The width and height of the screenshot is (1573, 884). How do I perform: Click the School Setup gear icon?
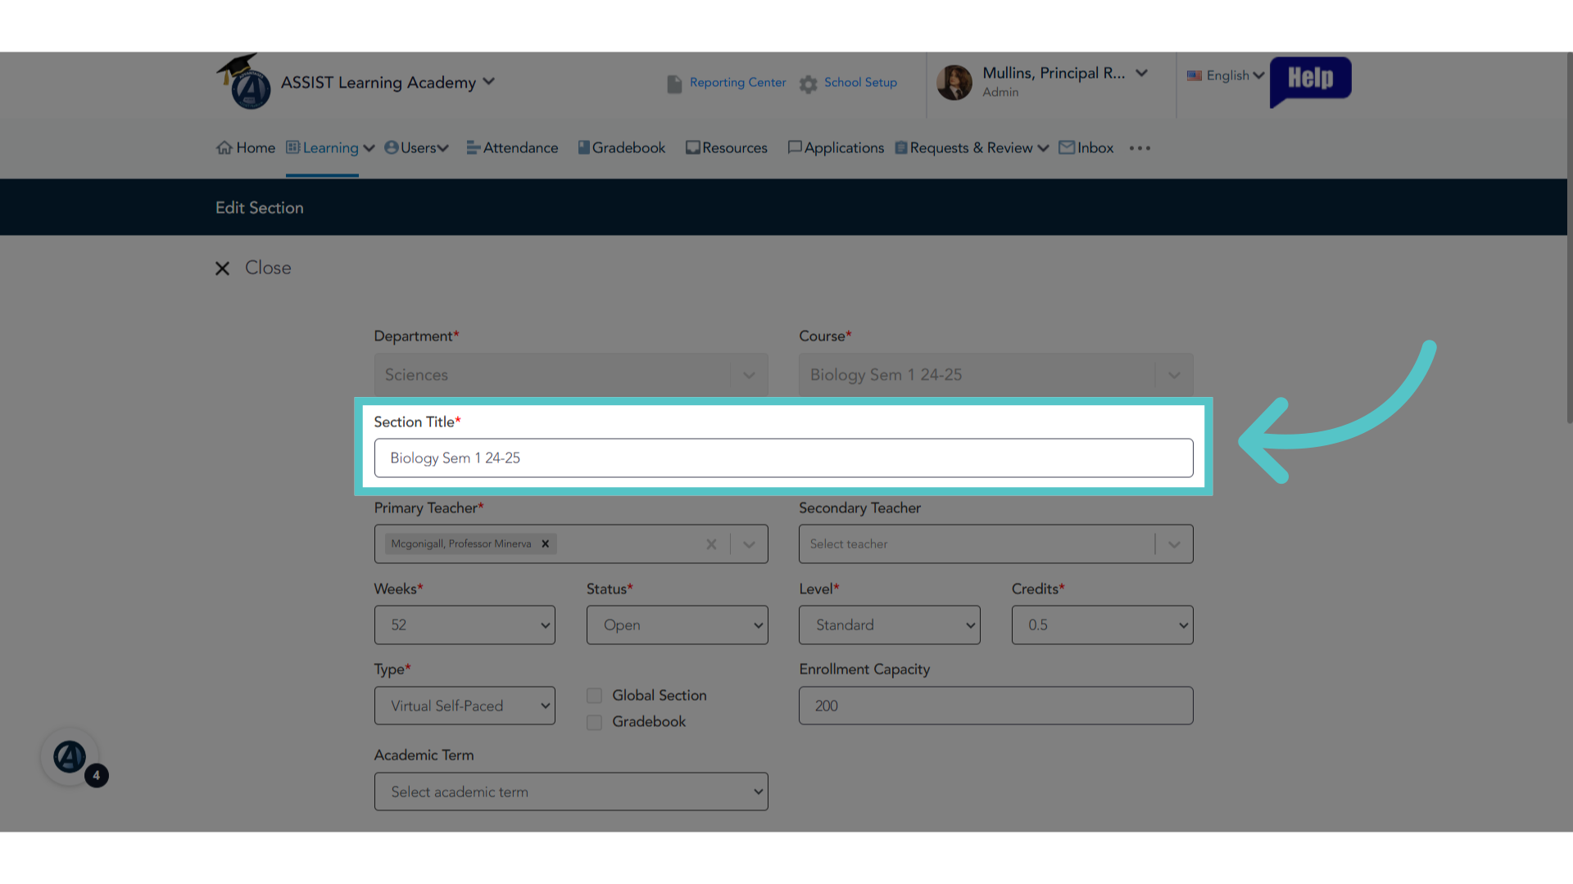click(x=809, y=83)
